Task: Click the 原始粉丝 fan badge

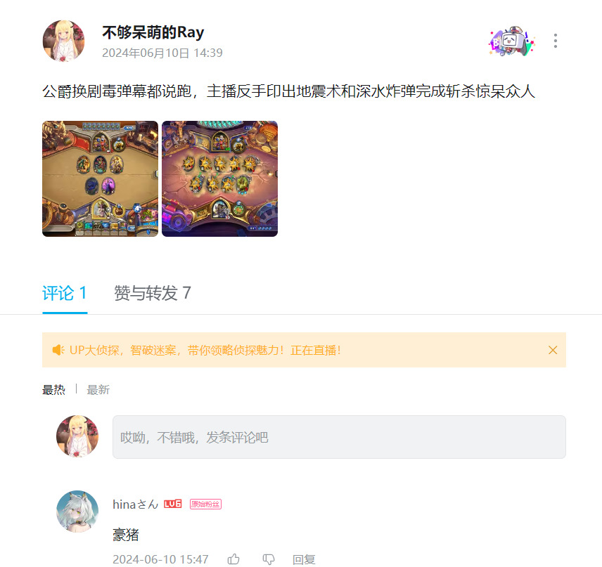Action: tap(205, 504)
